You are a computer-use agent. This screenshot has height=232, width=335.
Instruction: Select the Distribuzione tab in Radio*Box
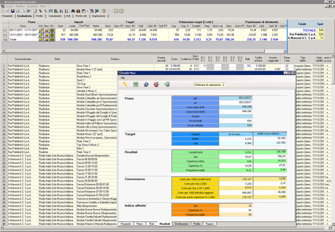pyautogui.click(x=182, y=224)
